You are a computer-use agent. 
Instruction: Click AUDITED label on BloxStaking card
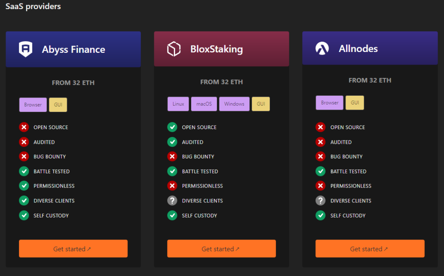coord(193,142)
